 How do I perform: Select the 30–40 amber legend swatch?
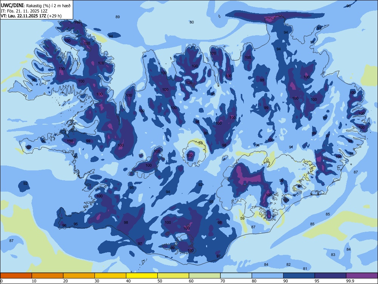tap(110, 276)
